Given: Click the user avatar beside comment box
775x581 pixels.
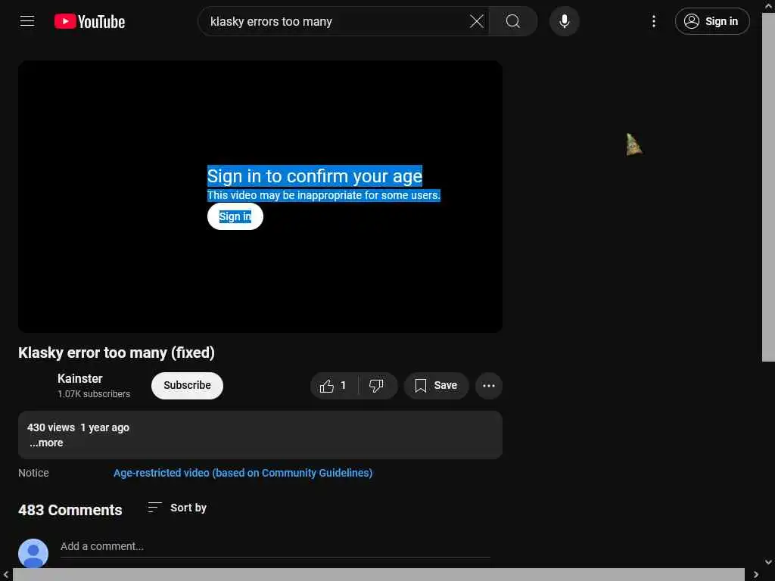Looking at the screenshot, I should click(33, 553).
